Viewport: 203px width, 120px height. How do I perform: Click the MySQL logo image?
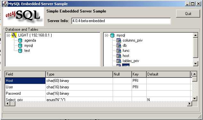click(x=23, y=17)
